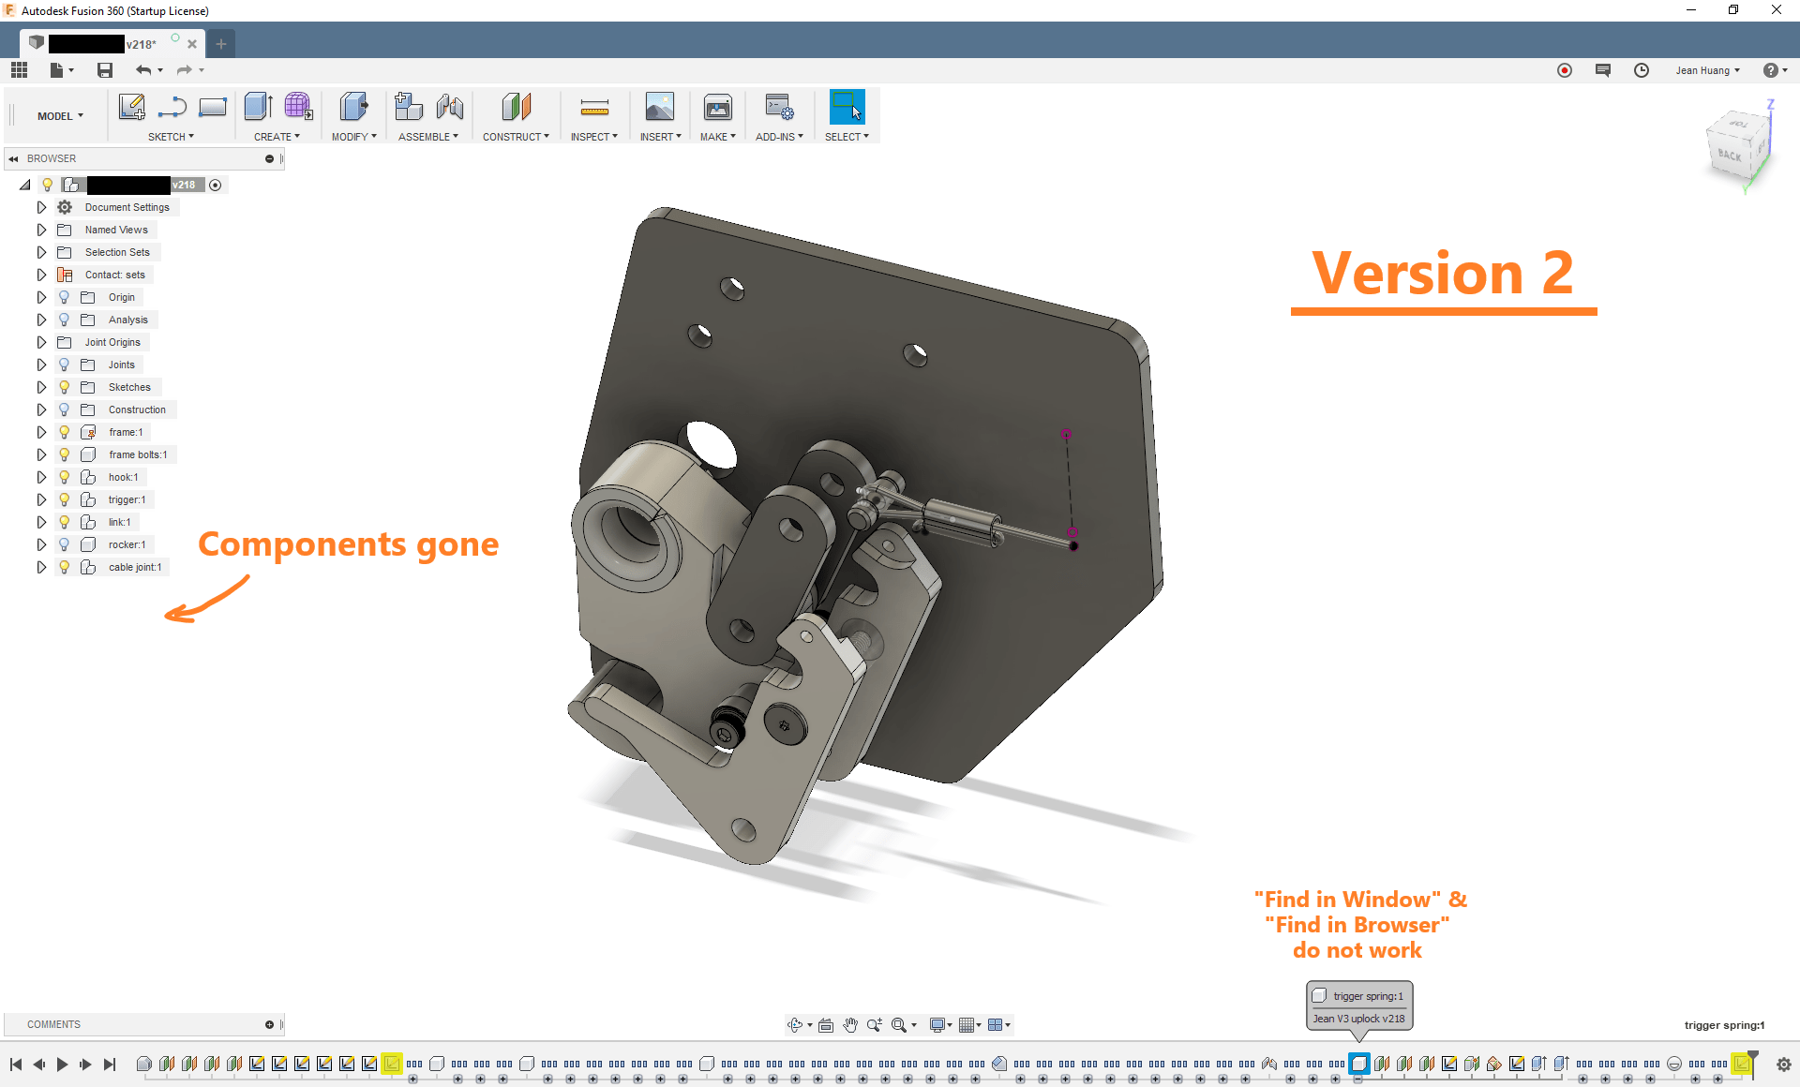Click the Create Form sculpt icon

[298, 108]
